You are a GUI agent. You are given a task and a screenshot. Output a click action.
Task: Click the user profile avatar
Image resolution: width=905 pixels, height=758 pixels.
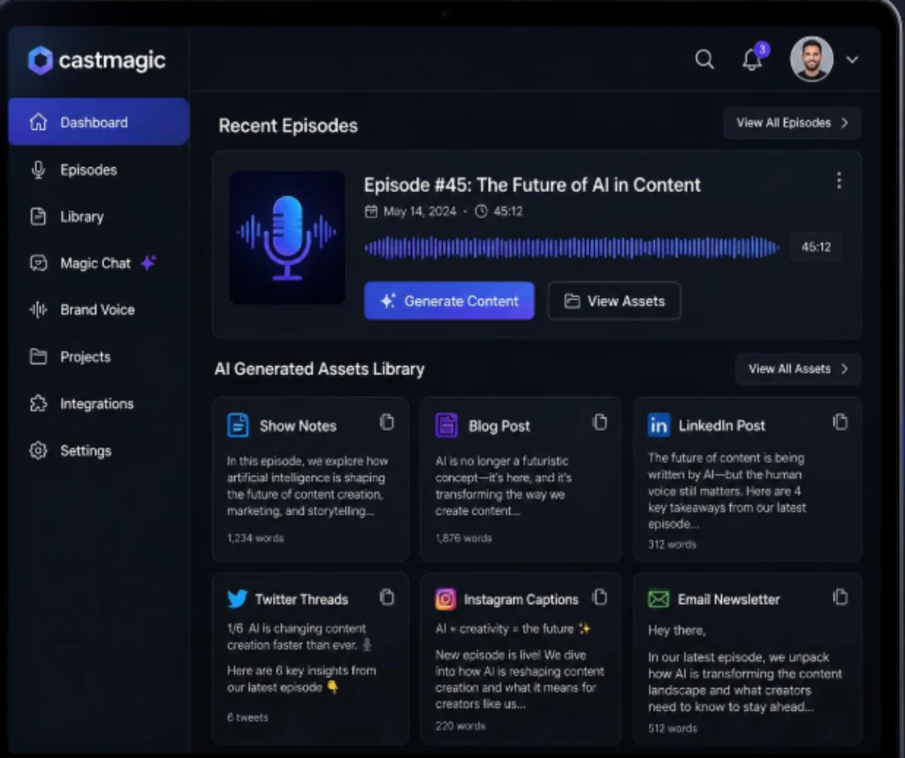point(811,59)
